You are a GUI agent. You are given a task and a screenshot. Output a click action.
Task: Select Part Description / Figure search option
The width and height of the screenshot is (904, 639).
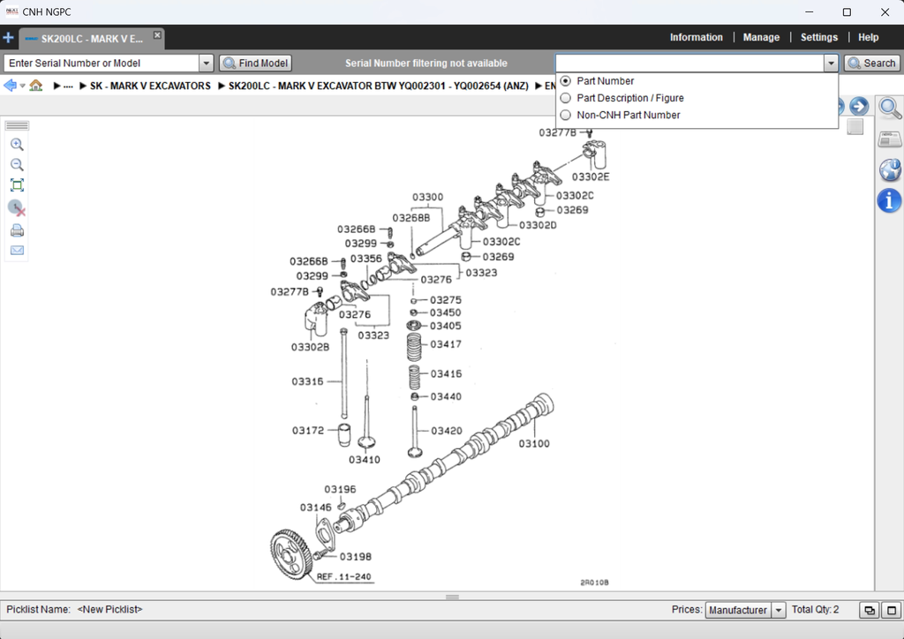click(566, 98)
